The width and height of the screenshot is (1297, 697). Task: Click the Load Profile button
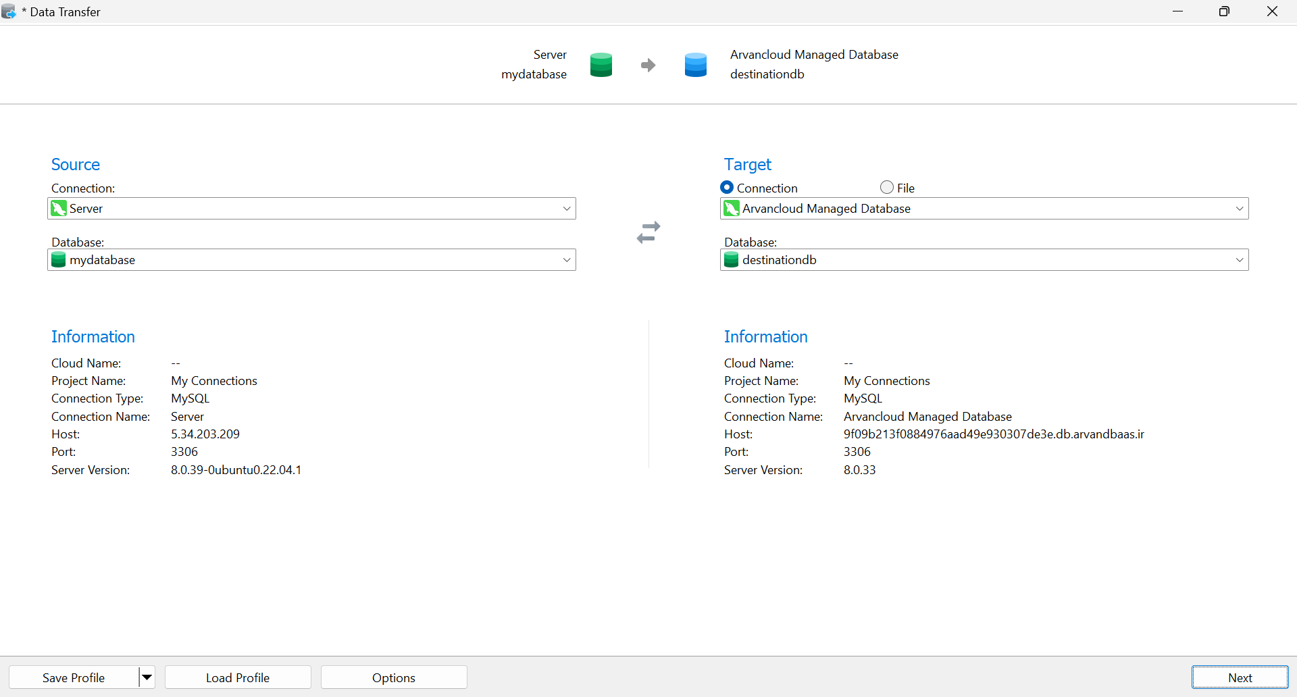[x=238, y=677]
